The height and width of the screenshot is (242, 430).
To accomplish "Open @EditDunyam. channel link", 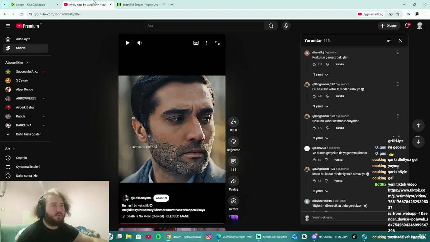I will [141, 198].
